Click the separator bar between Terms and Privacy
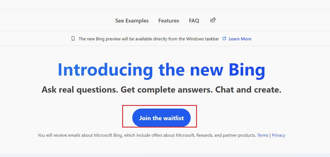 click(270, 135)
